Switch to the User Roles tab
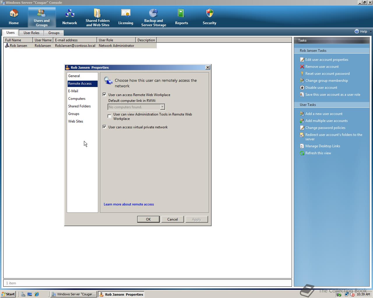 coord(31,33)
